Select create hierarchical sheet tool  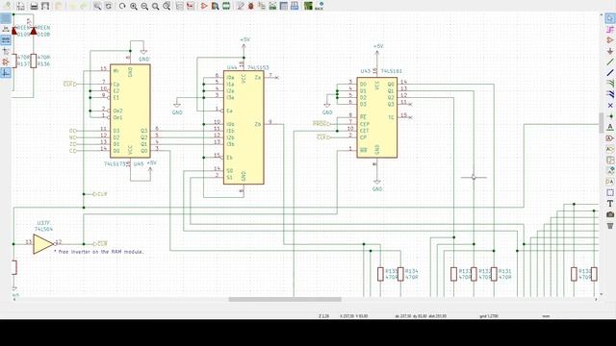[x=610, y=161]
